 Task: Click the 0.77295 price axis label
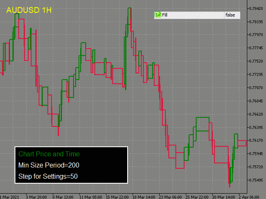(x=256, y=75)
